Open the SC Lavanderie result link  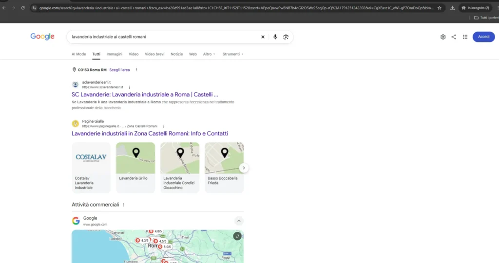pos(145,94)
